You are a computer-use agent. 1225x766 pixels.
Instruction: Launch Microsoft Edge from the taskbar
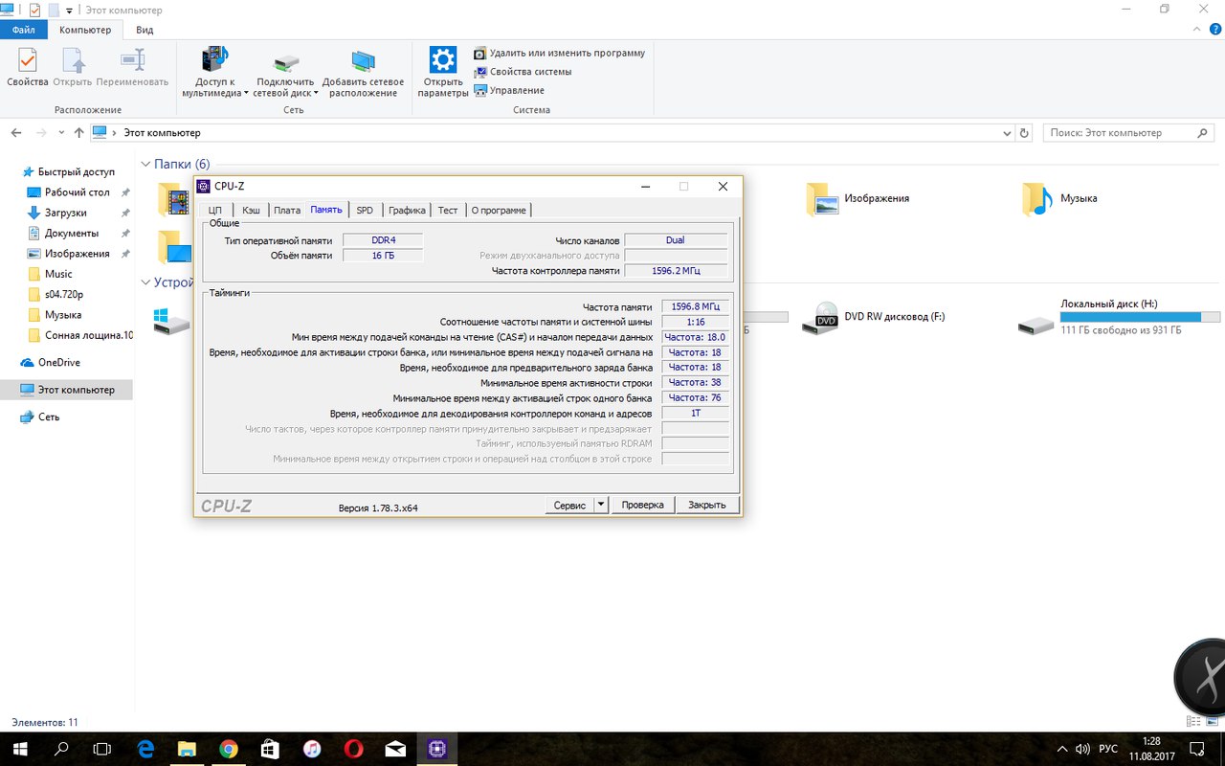coord(145,748)
